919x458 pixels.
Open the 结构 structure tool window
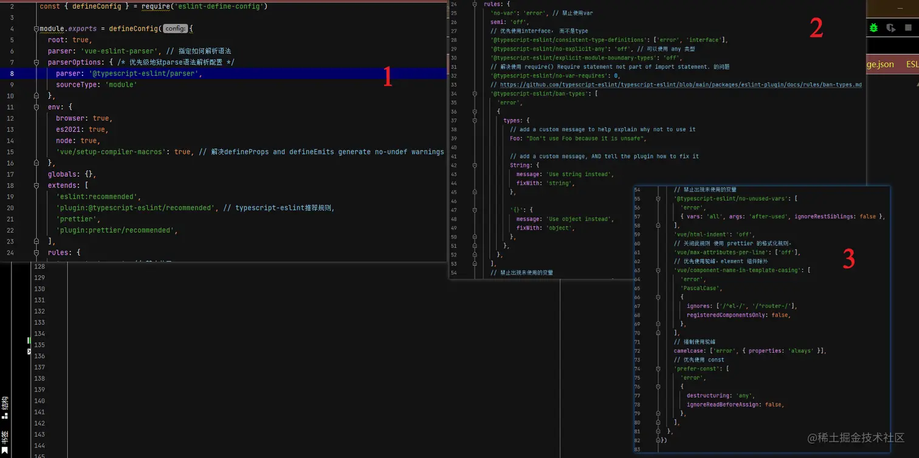pos(5,408)
